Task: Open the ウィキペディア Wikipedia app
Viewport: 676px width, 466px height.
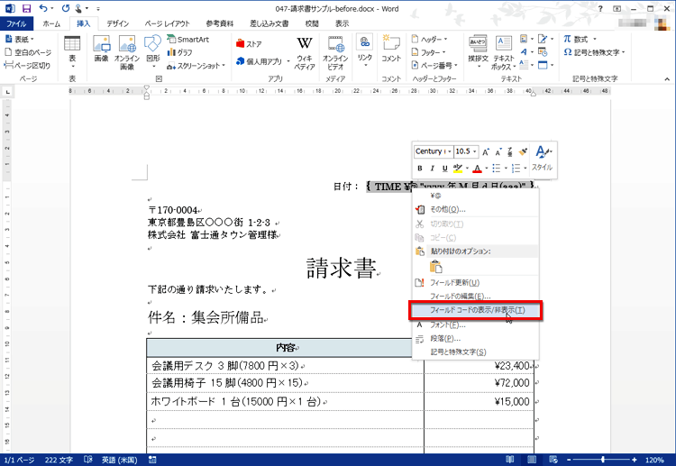Action: (305, 52)
